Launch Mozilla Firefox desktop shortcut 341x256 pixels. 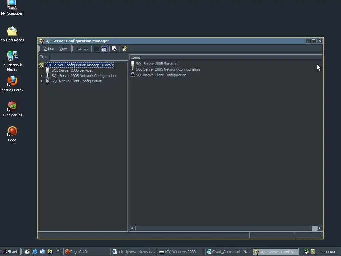click(12, 84)
